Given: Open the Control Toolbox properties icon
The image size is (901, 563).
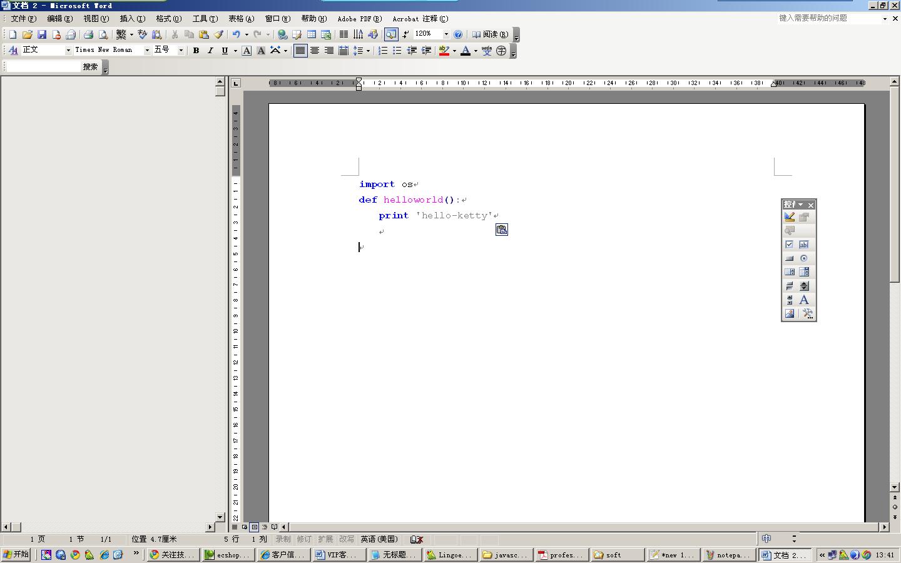Looking at the screenshot, I should (x=804, y=217).
